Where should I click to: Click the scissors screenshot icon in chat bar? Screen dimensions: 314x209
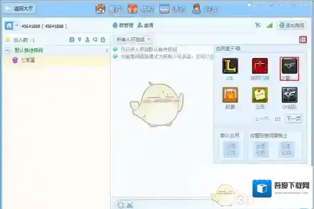coord(130,205)
